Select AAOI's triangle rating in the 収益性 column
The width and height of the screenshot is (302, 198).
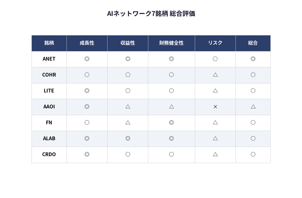(x=128, y=107)
